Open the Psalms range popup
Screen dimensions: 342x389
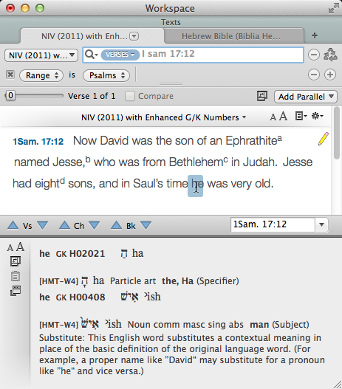(106, 75)
